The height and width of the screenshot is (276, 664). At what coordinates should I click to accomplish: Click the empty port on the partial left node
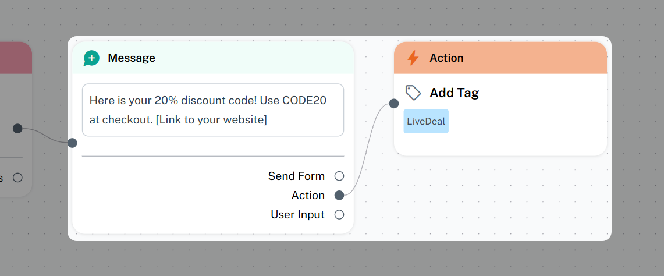pos(17,178)
